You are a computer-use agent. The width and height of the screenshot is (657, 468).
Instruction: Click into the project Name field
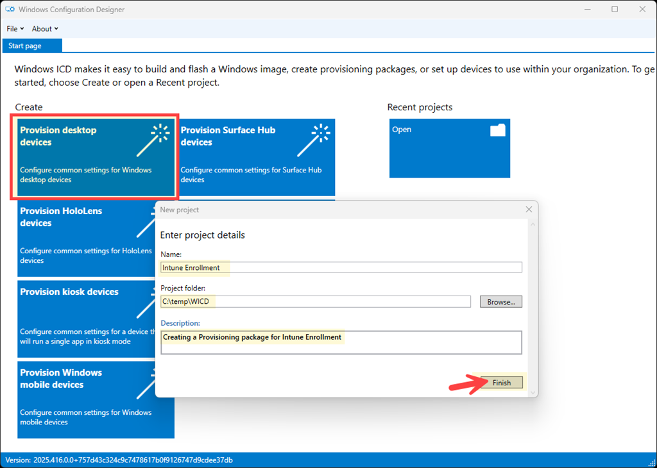point(341,267)
